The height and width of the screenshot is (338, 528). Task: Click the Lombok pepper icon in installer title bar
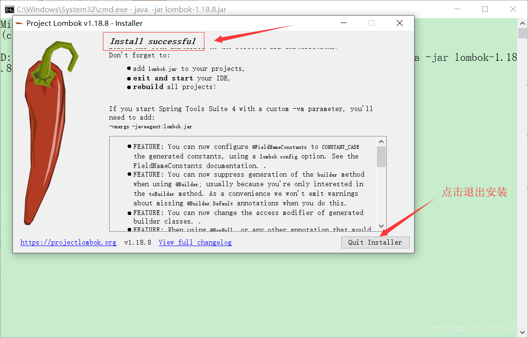tap(19, 23)
